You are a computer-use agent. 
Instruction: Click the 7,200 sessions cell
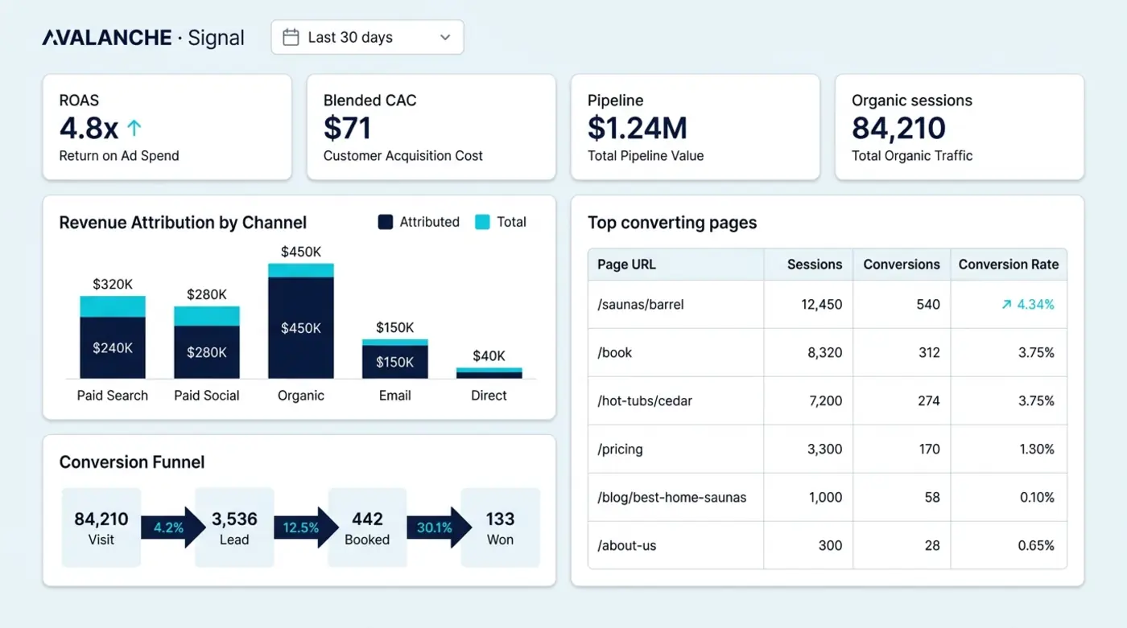pyautogui.click(x=808, y=400)
